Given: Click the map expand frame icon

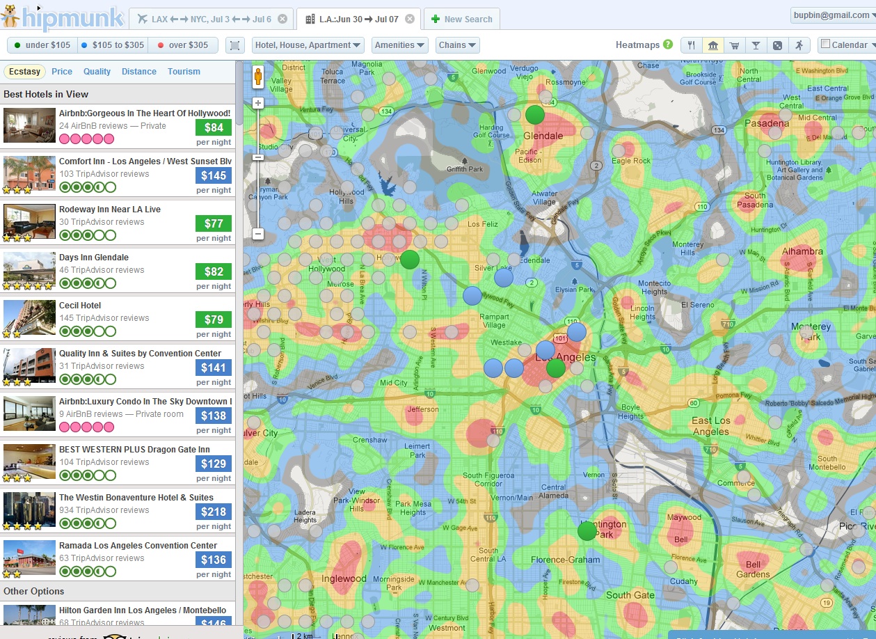Looking at the screenshot, I should point(235,45).
